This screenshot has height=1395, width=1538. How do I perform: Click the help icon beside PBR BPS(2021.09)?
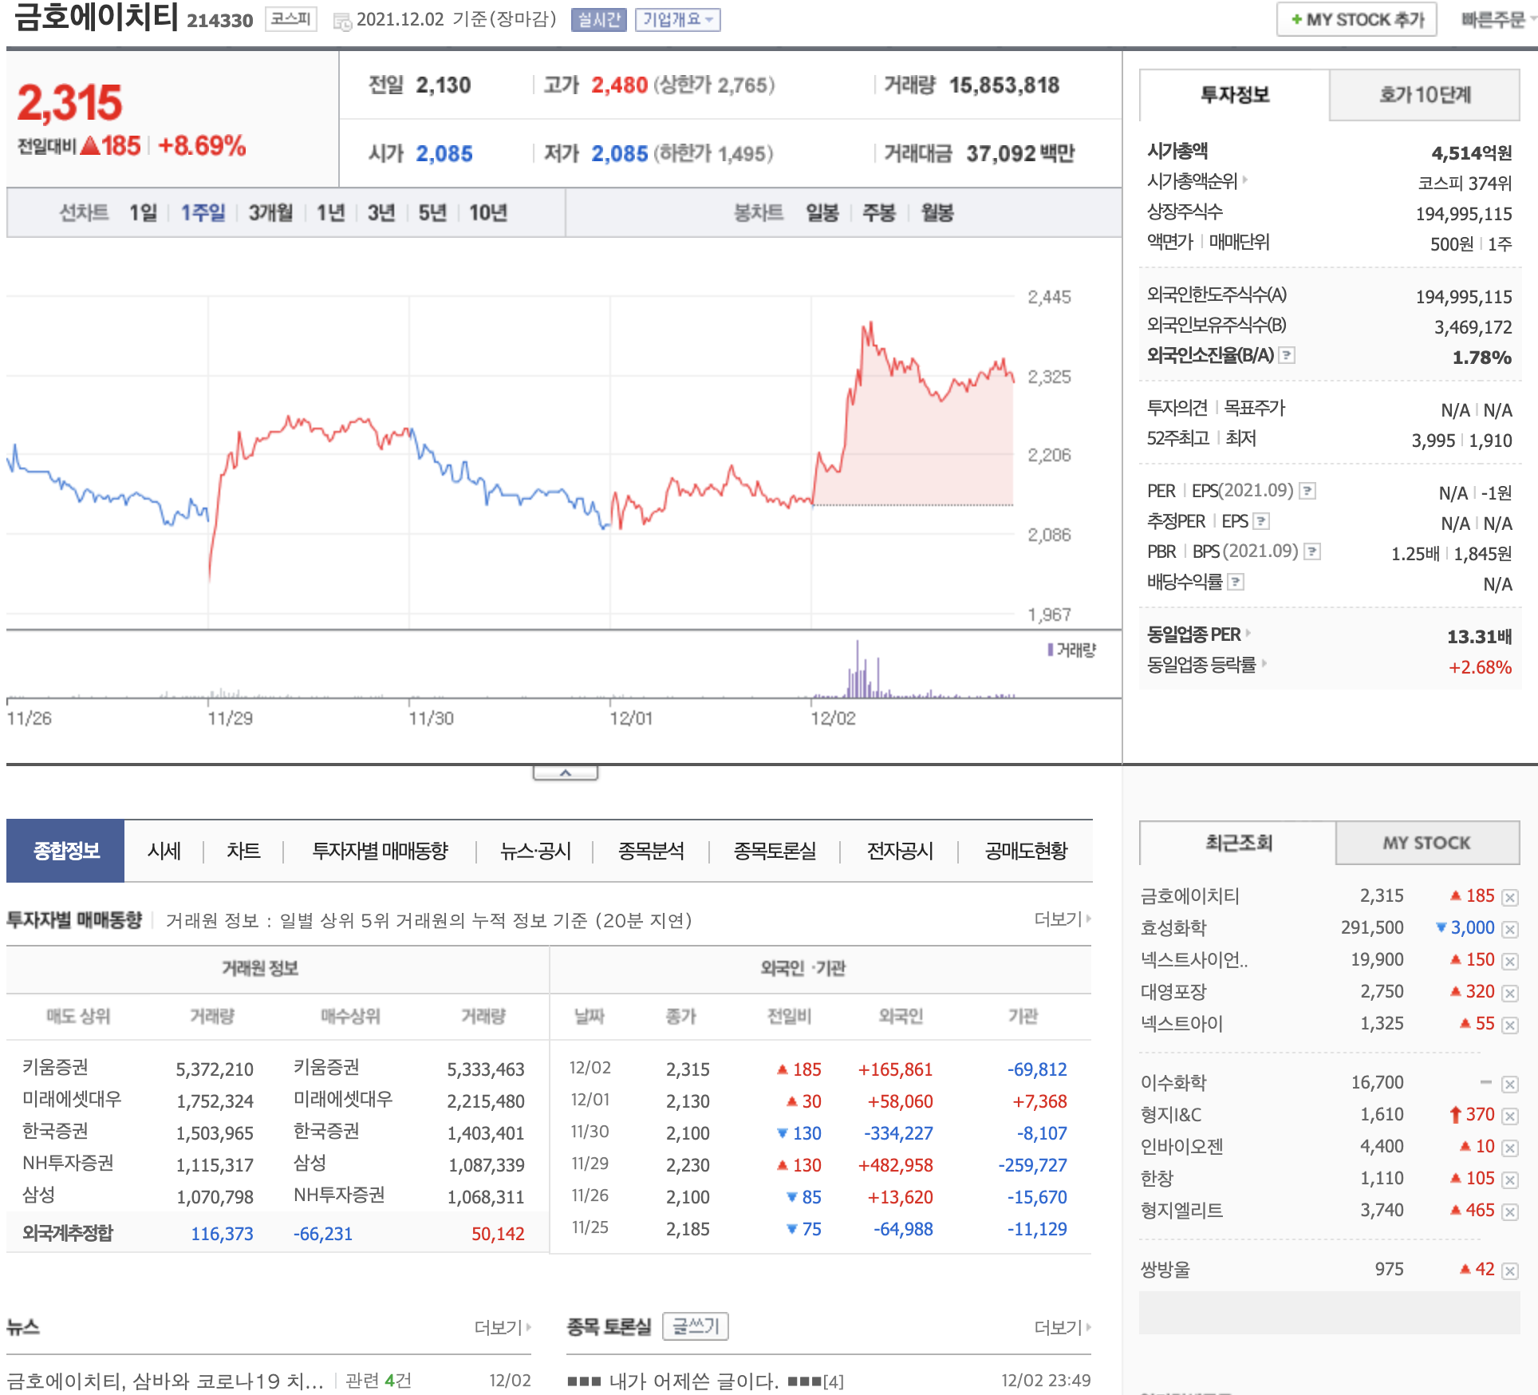(x=1312, y=551)
